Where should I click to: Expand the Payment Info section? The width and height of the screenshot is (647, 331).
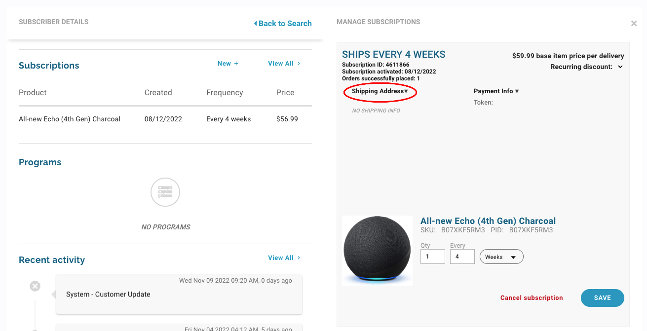pos(496,91)
